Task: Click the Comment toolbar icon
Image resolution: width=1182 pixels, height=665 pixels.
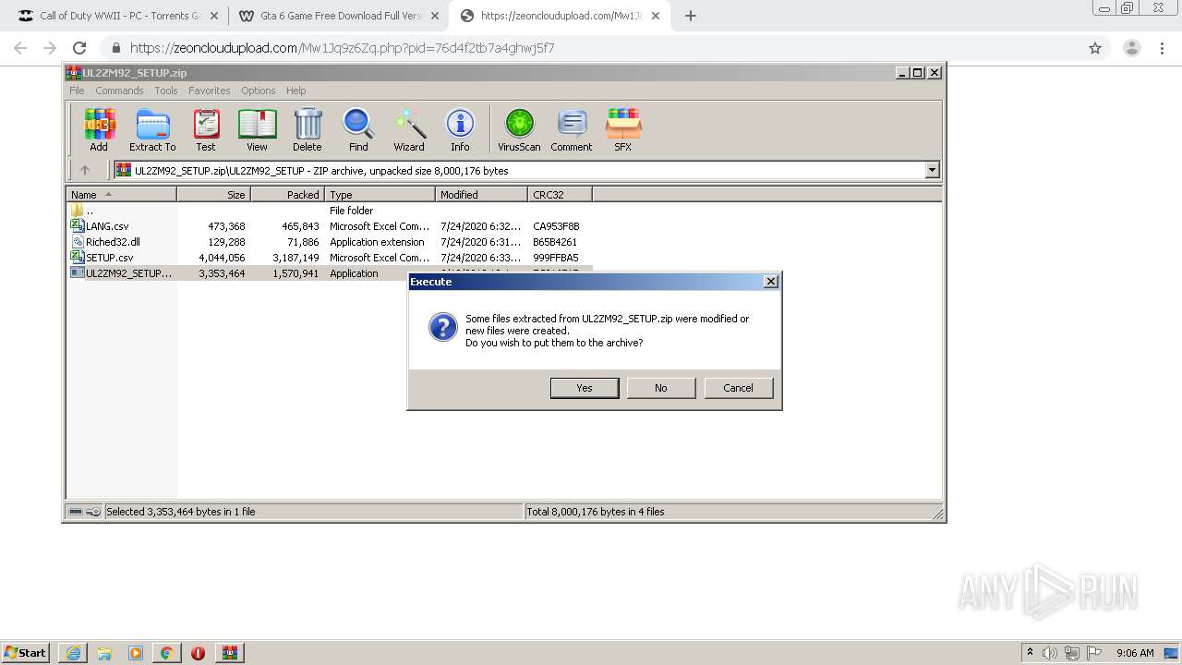Action: (x=572, y=129)
